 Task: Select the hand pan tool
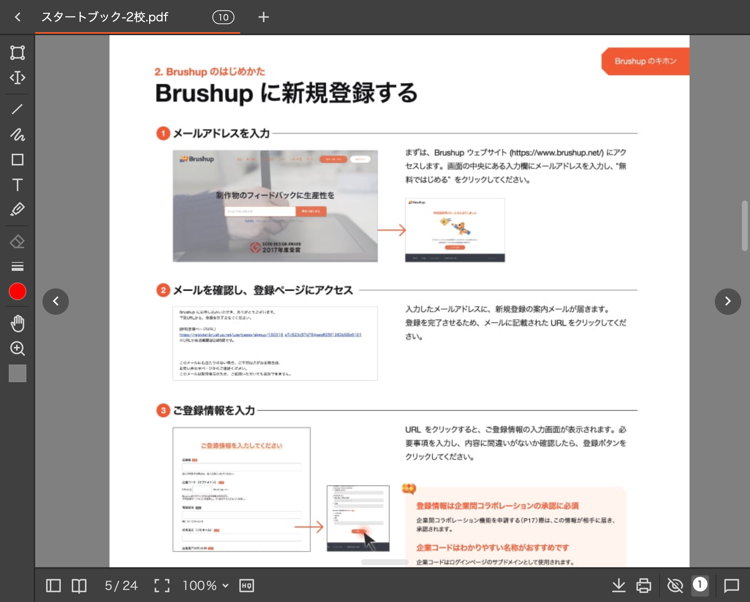click(x=17, y=323)
